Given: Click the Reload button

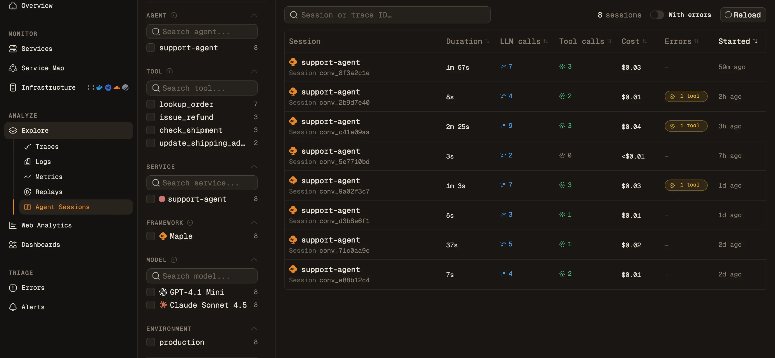Looking at the screenshot, I should click(x=743, y=15).
